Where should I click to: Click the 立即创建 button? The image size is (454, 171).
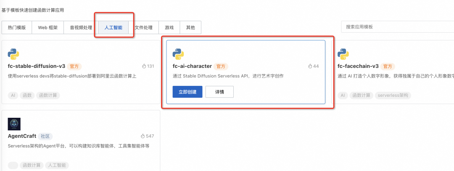(187, 92)
